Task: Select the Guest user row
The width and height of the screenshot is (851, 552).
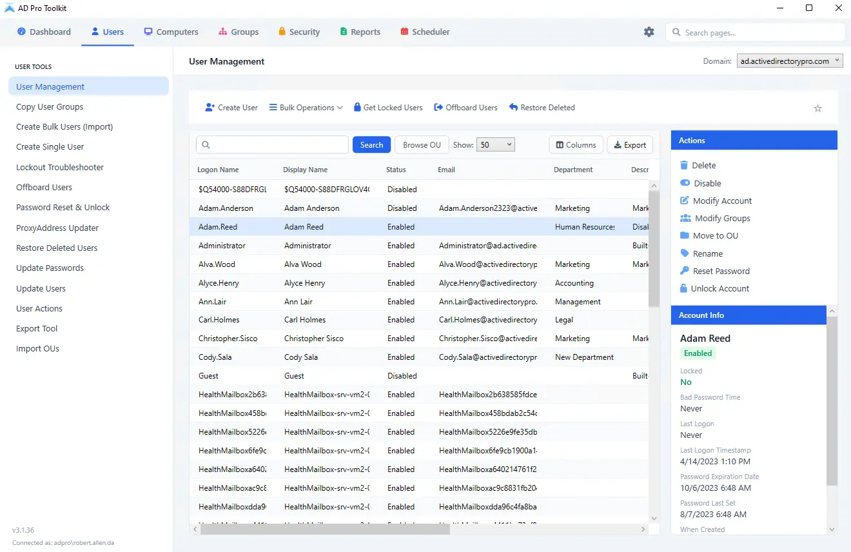Action: coord(419,376)
